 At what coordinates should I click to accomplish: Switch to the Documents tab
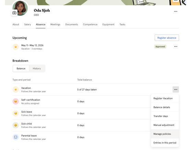point(72,25)
